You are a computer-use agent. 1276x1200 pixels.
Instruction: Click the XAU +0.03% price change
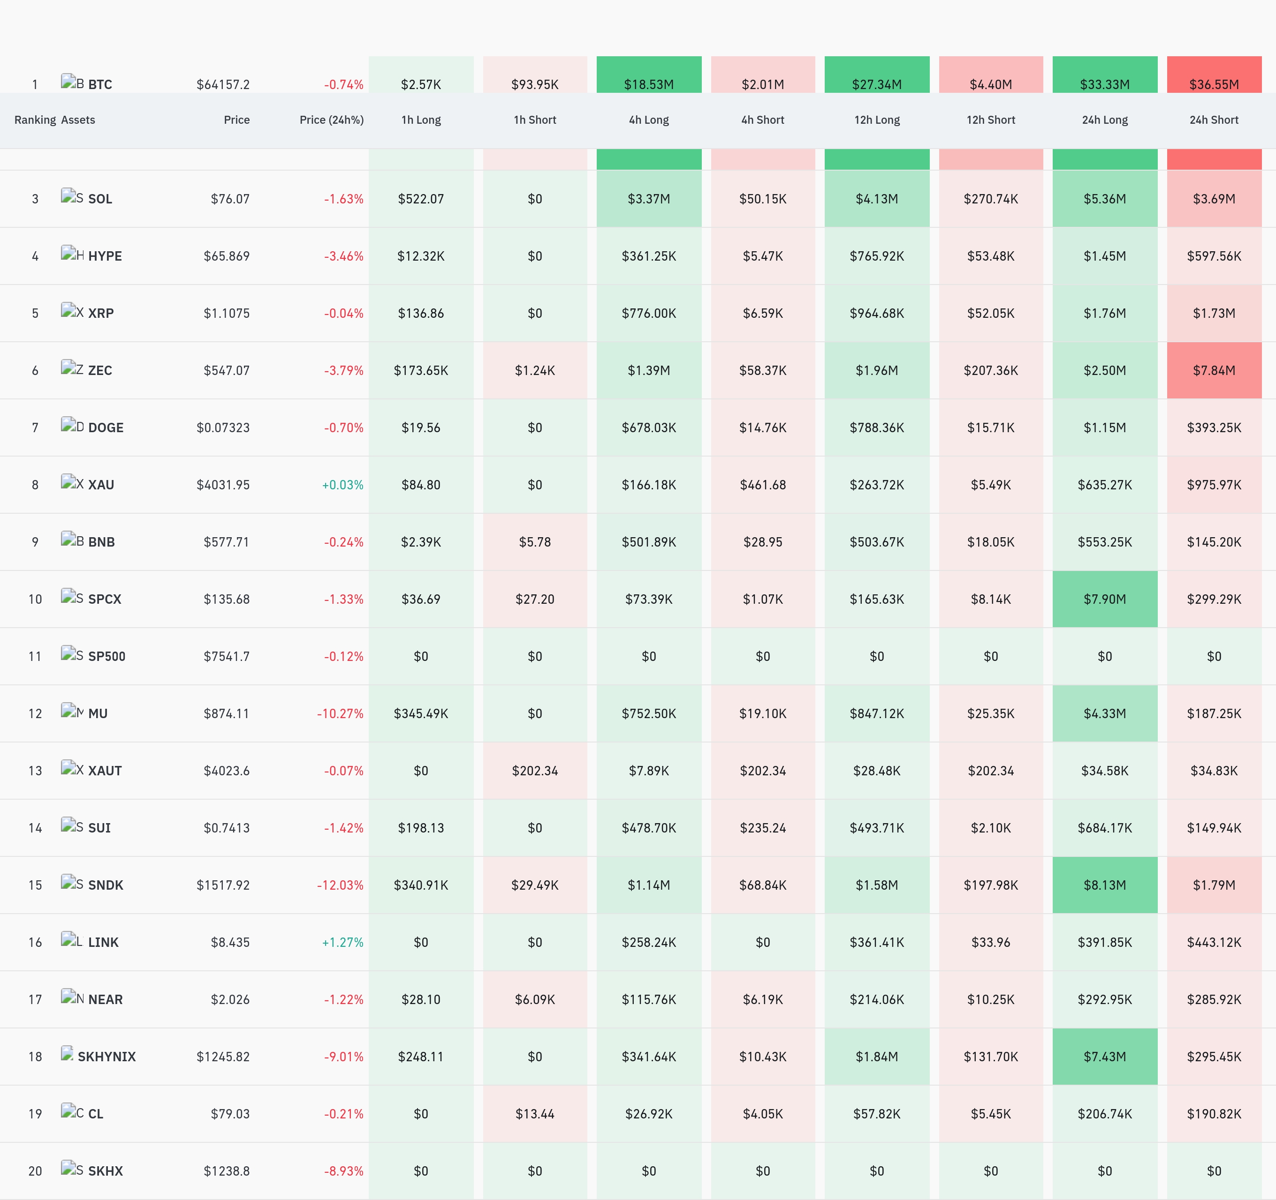tap(342, 485)
